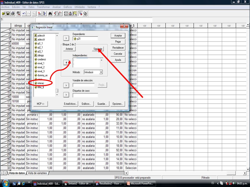The image size is (250, 187).
Task: Click the Go to case toolbar icon
Action: 34,14
